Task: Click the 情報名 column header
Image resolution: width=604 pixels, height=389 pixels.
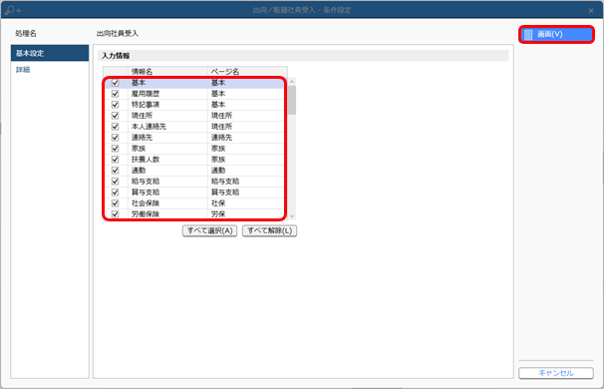Action: 167,72
